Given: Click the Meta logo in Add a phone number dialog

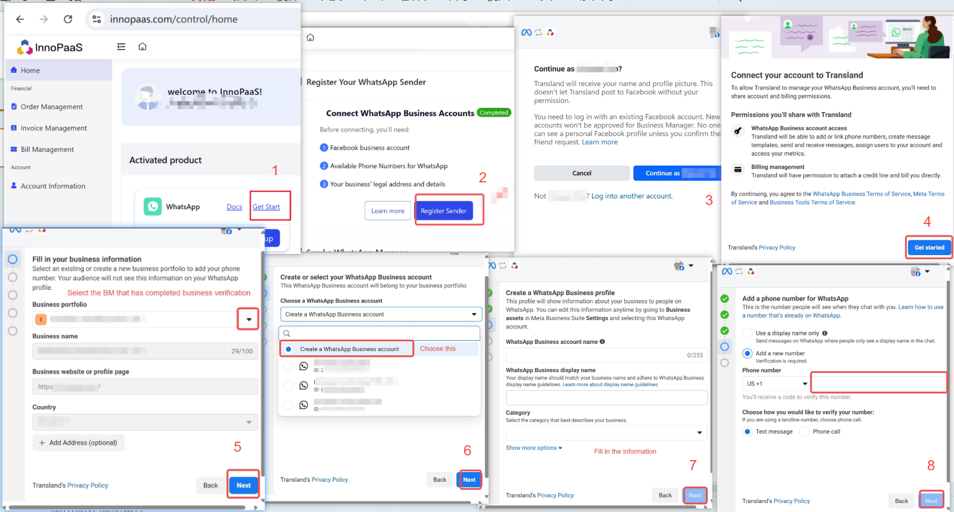Looking at the screenshot, I should [x=727, y=271].
